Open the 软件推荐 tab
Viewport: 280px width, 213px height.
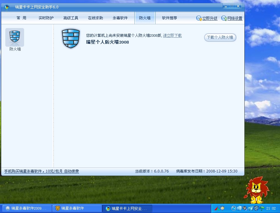tap(169, 18)
